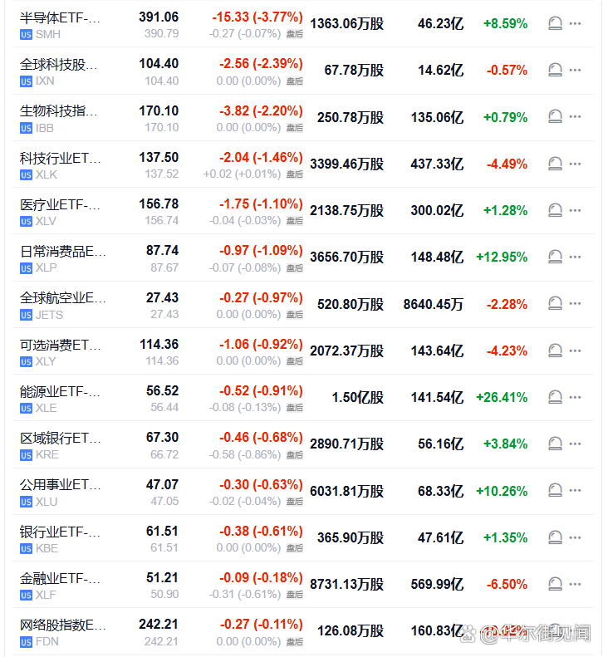603x657 pixels.
Task: Open the more menu on XLY row
Action: tap(576, 351)
